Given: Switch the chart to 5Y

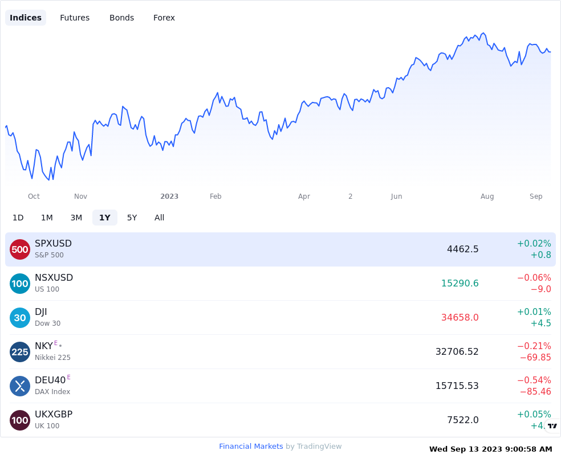Looking at the screenshot, I should 132,218.
